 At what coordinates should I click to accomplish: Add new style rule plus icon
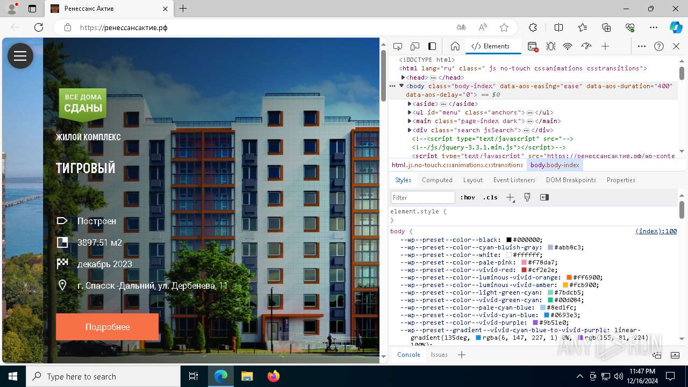click(x=511, y=197)
